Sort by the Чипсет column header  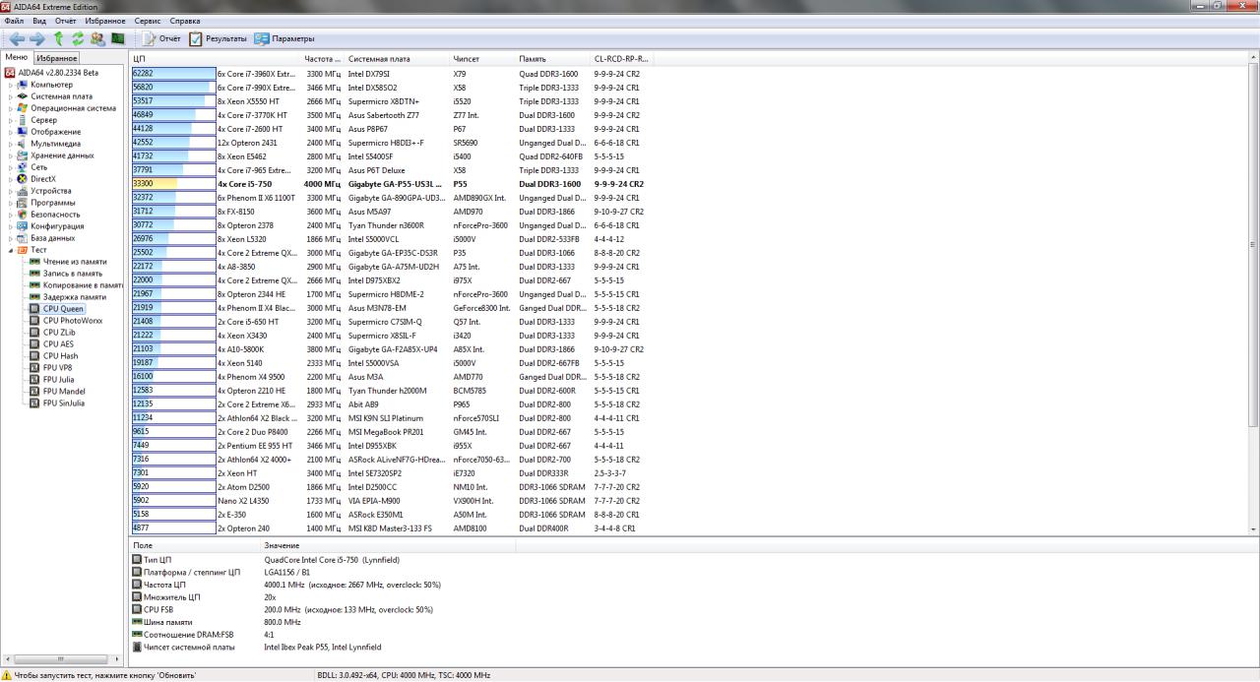tap(483, 59)
